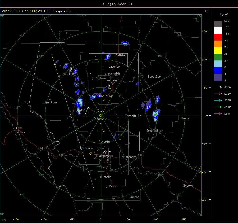Click the Vulcan town label
The width and height of the screenshot is (238, 223).
coord(135,197)
